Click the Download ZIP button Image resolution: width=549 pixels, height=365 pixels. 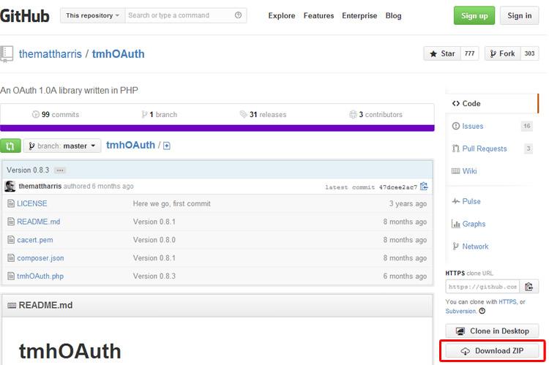(492, 351)
